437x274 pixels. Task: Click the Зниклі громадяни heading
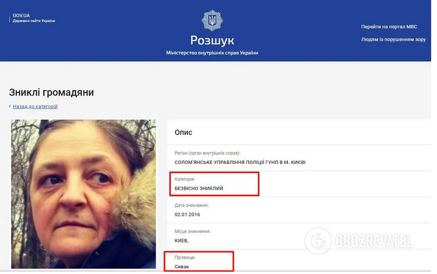[x=51, y=92]
